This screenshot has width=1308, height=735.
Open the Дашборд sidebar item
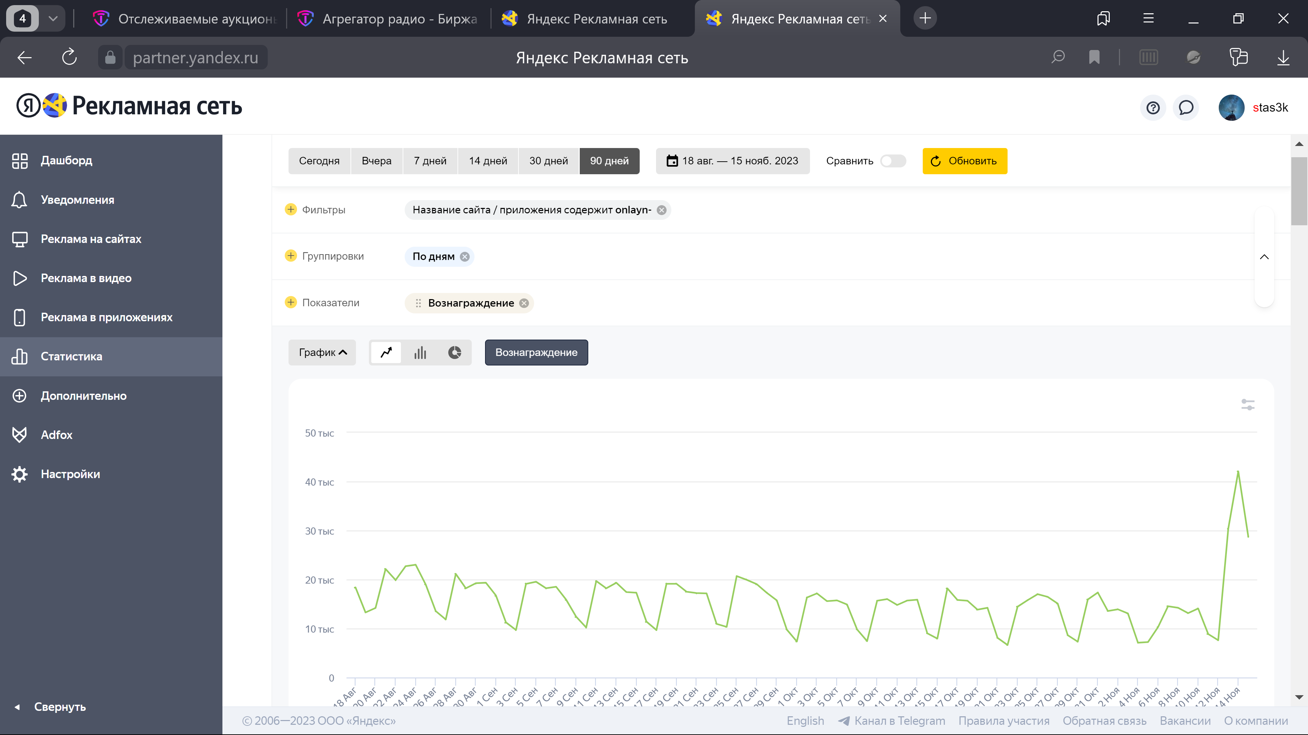click(66, 160)
